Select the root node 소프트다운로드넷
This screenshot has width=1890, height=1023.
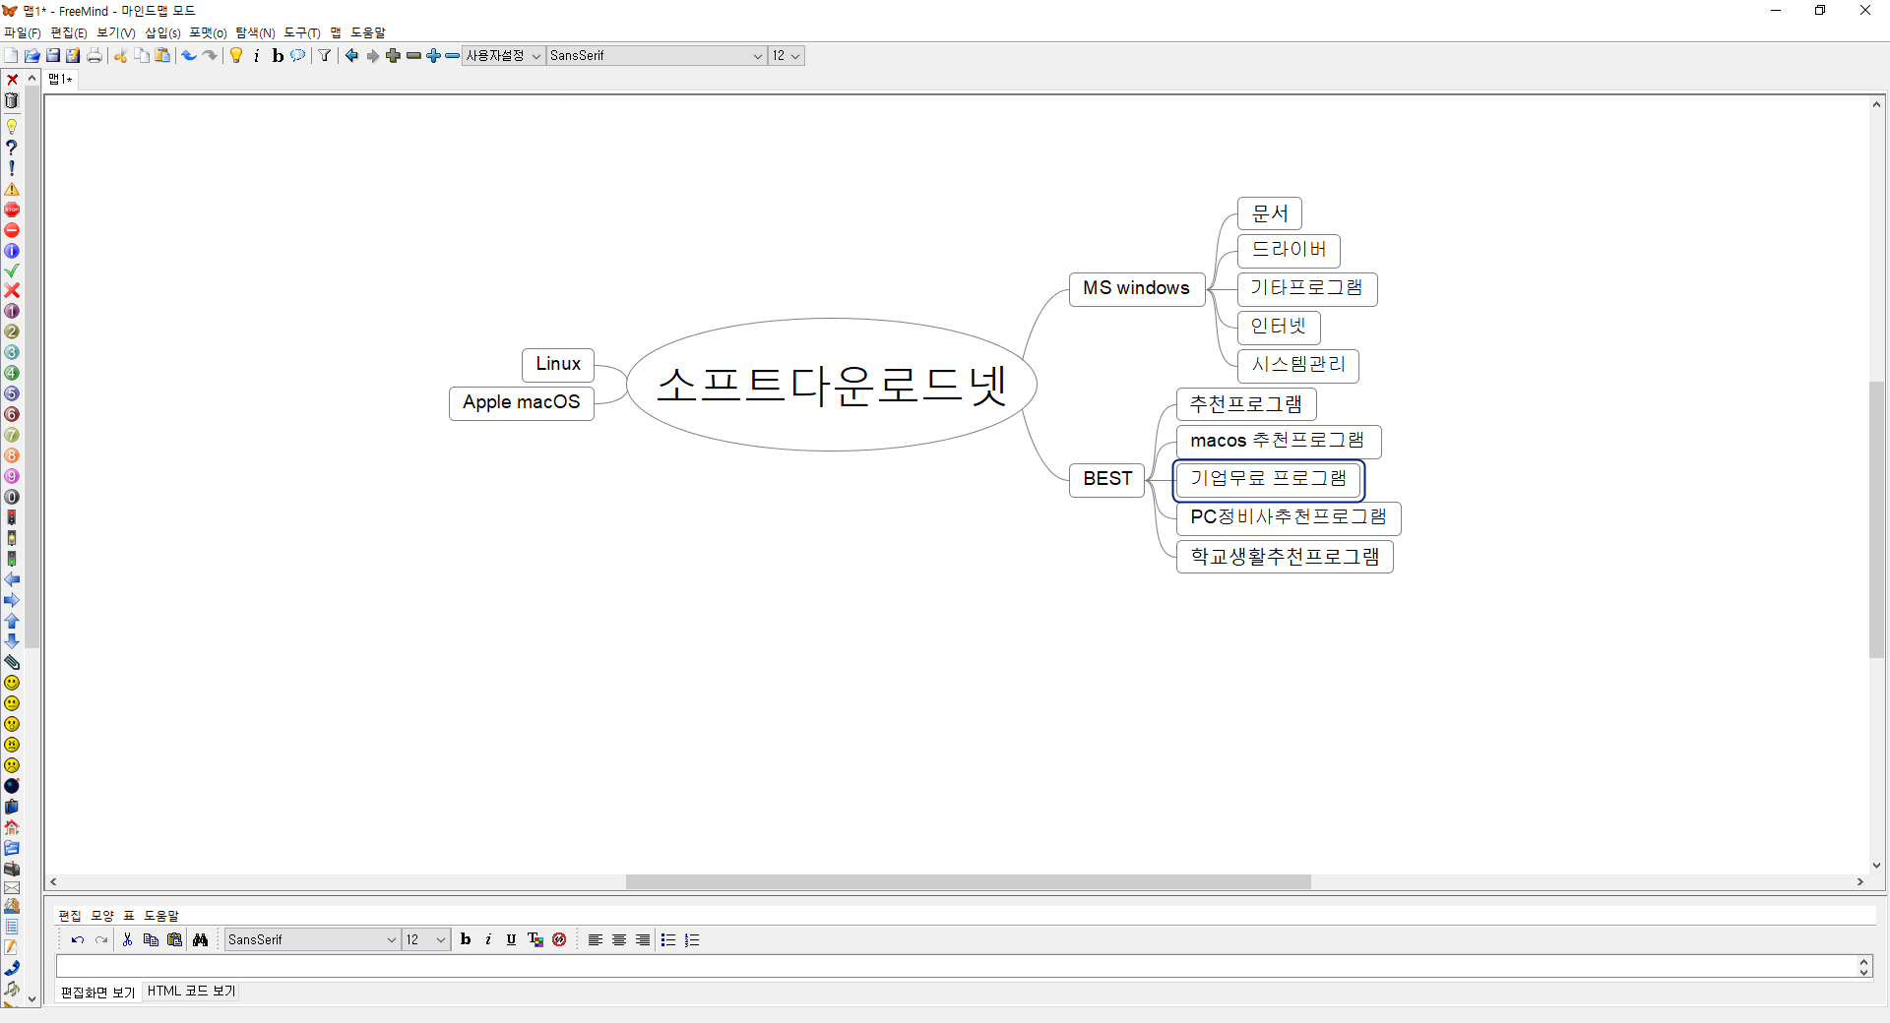[x=832, y=385]
